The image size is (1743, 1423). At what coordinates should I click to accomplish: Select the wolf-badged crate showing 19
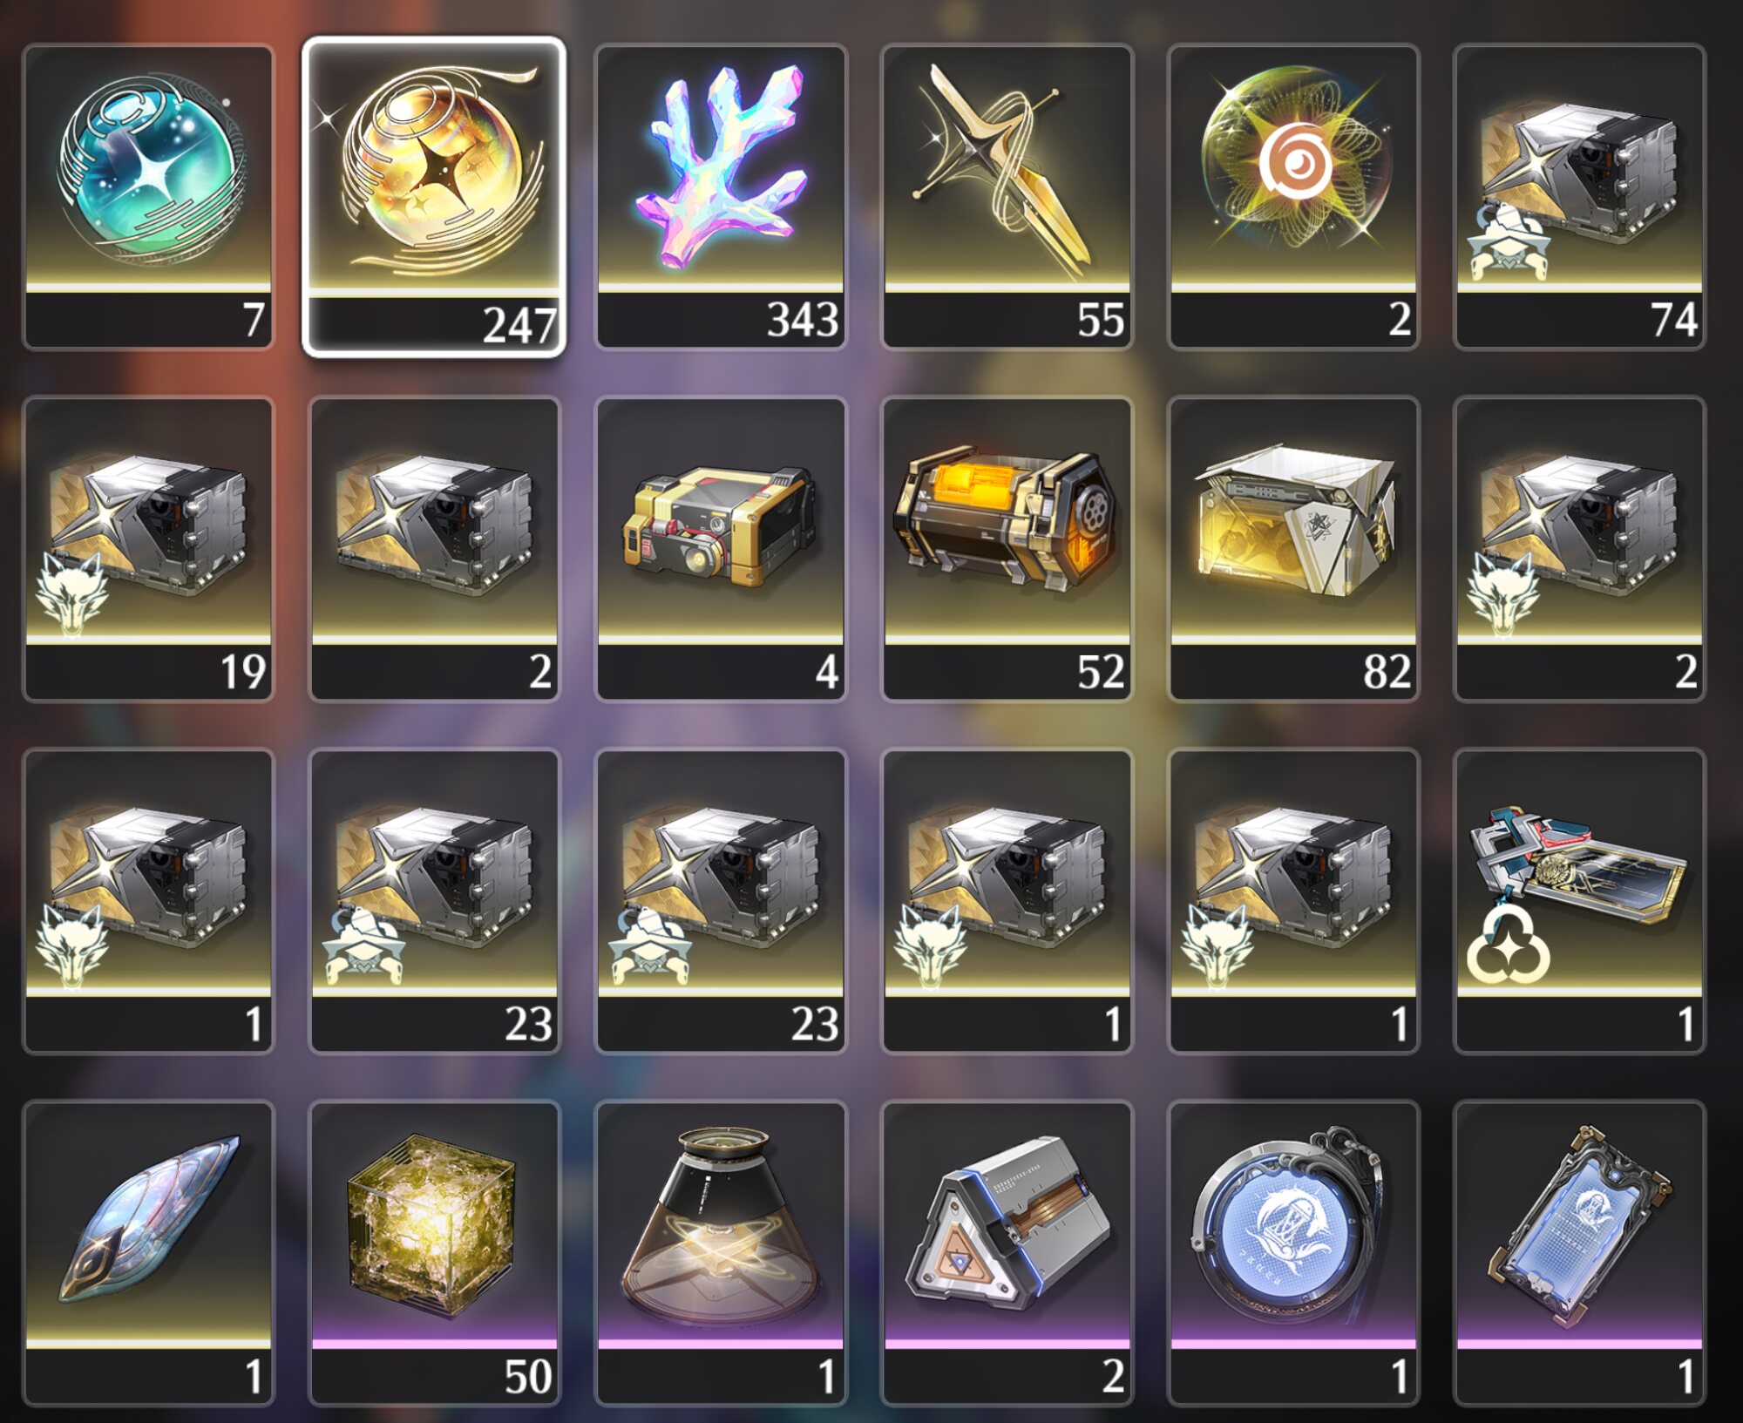pos(148,549)
